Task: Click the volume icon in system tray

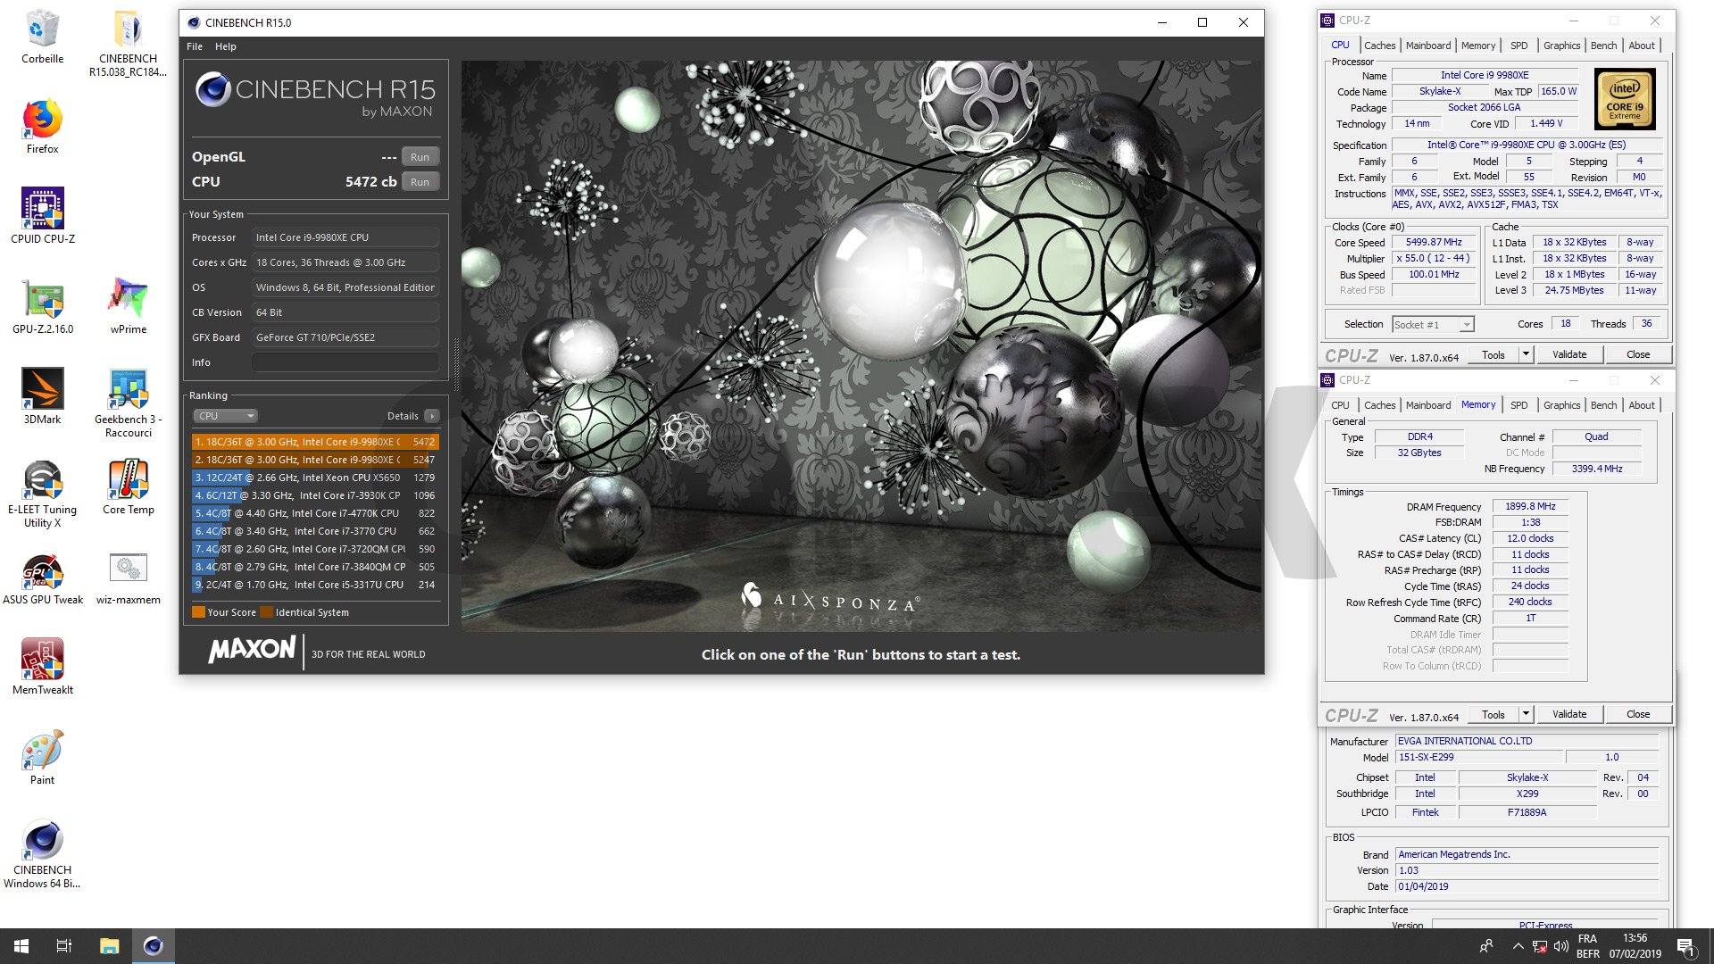Action: point(1560,946)
